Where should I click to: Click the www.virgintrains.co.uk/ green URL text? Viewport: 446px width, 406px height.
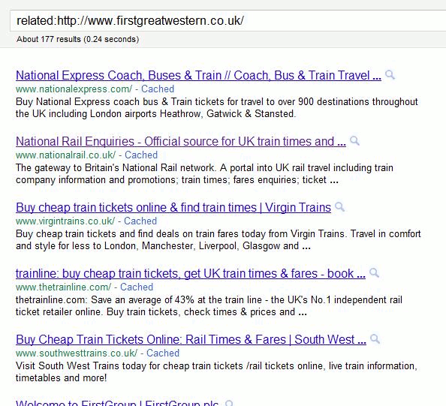(x=65, y=221)
